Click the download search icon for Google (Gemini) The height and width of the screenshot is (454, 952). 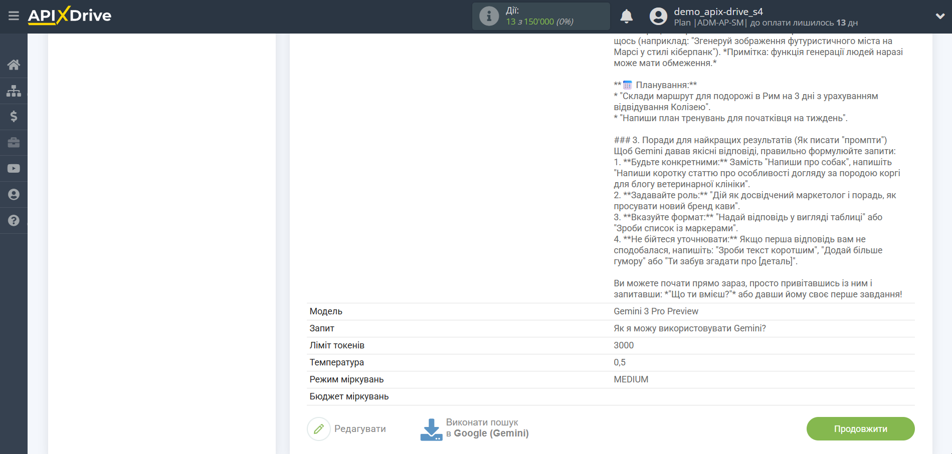[431, 429]
